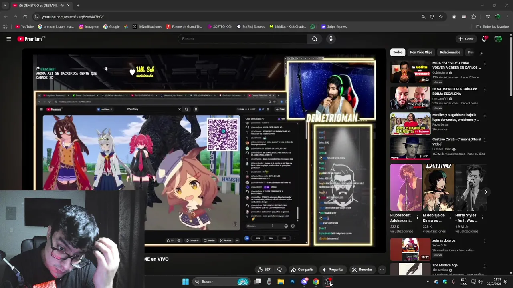Open the YouTube guide hamburger menu

tap(8, 39)
